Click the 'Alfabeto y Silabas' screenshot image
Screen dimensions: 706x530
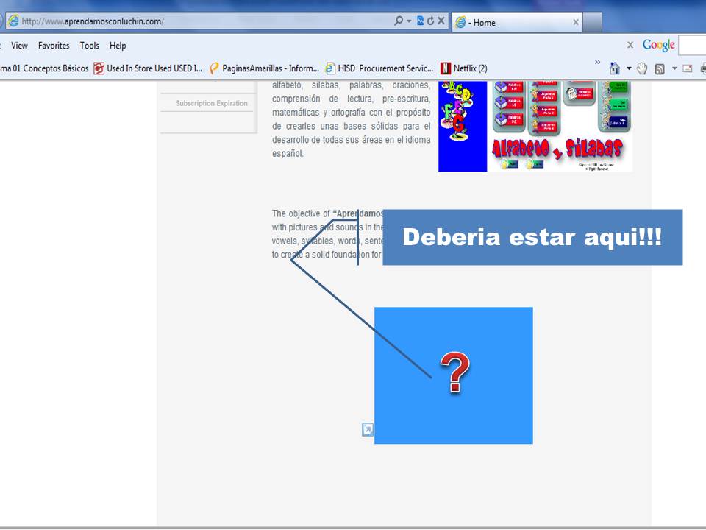click(535, 126)
